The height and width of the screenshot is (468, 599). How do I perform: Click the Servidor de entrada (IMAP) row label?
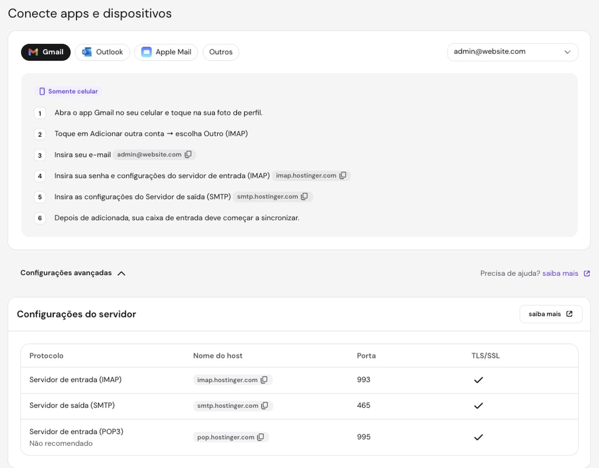coord(75,380)
